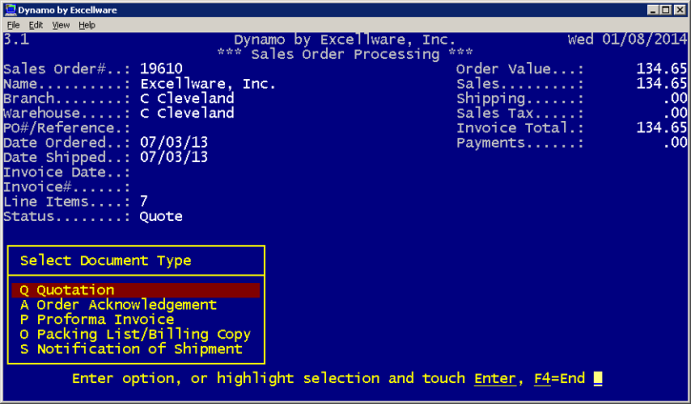691x404 pixels.
Task: Choose P Proforma Invoice option
Action: click(x=97, y=319)
